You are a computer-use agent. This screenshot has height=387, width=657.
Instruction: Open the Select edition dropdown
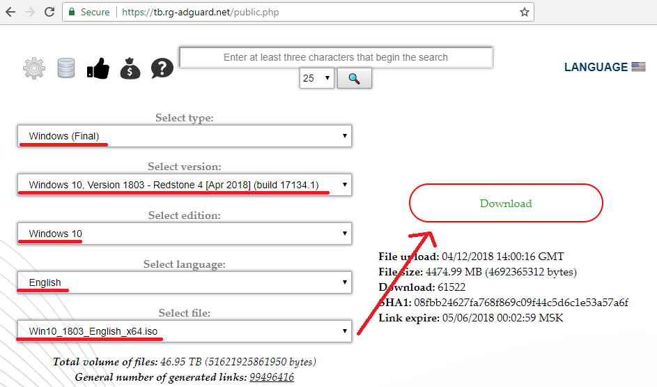(185, 234)
